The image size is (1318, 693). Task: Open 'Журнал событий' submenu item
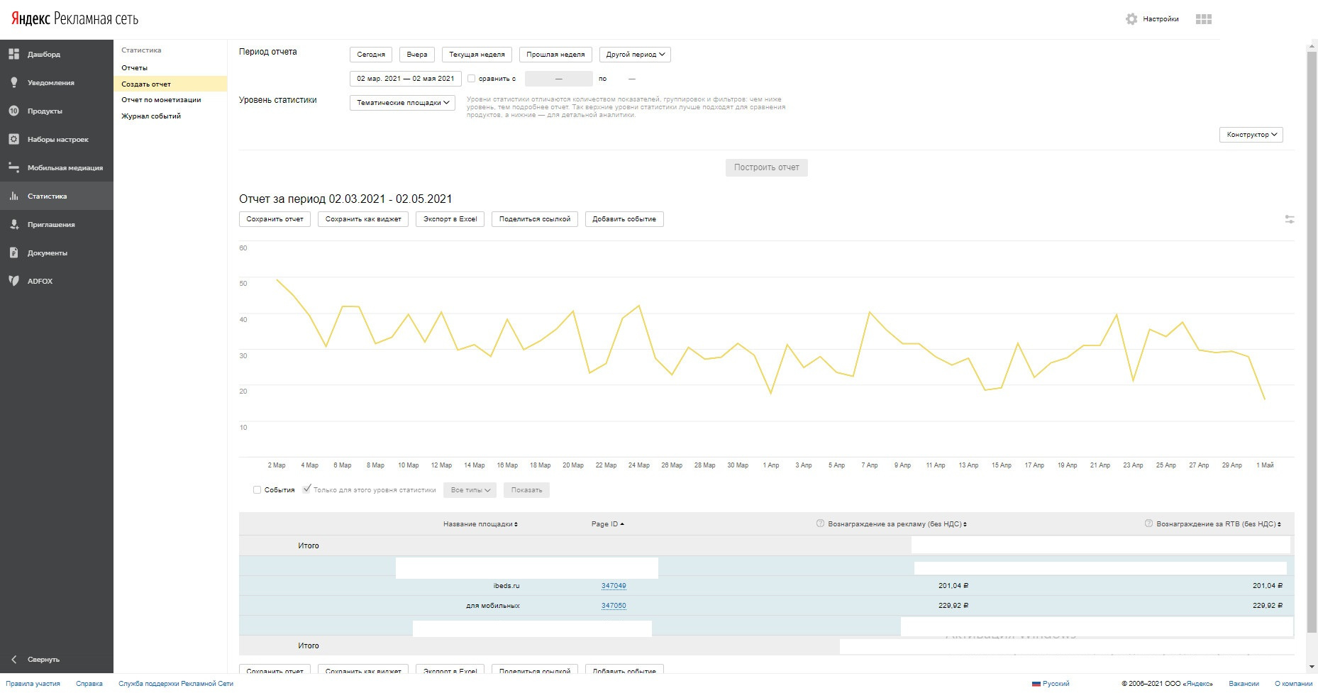151,116
